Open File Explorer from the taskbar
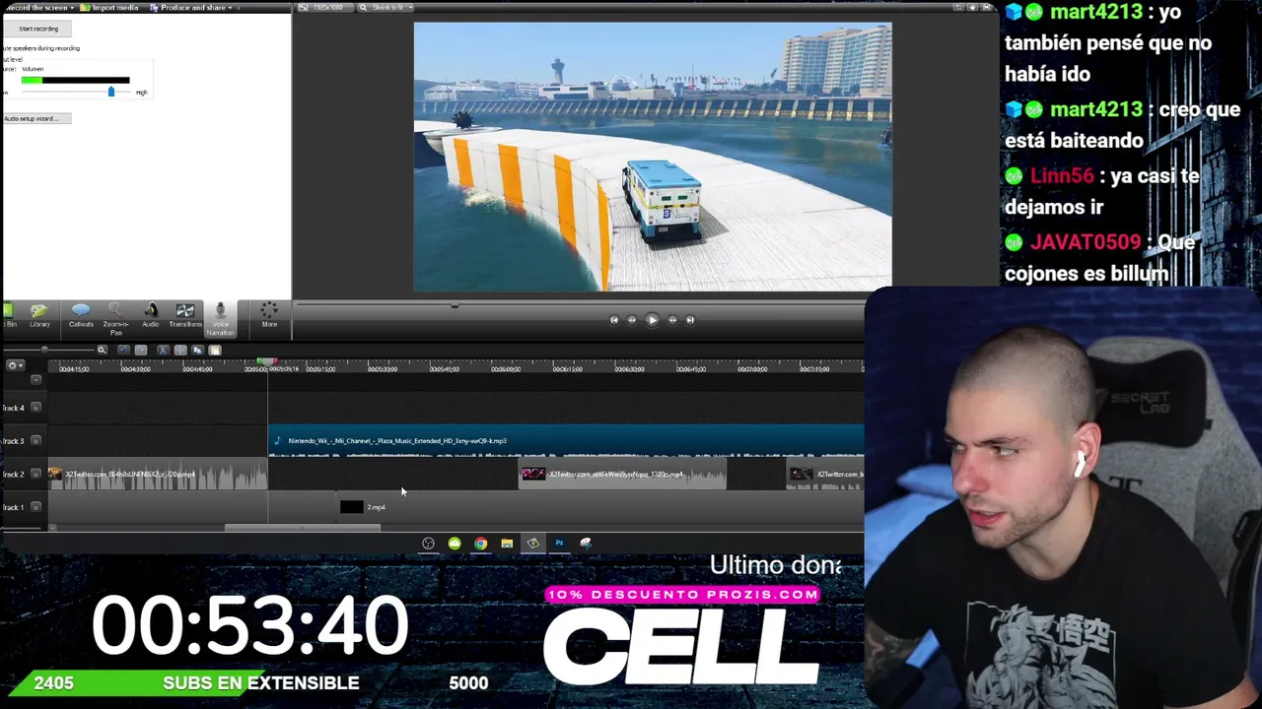Image resolution: width=1262 pixels, height=709 pixels. click(x=507, y=544)
